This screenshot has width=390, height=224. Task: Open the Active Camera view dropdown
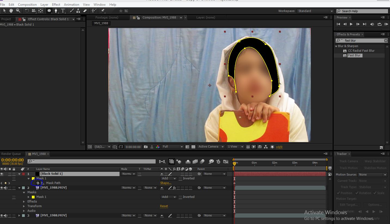pos(211,147)
